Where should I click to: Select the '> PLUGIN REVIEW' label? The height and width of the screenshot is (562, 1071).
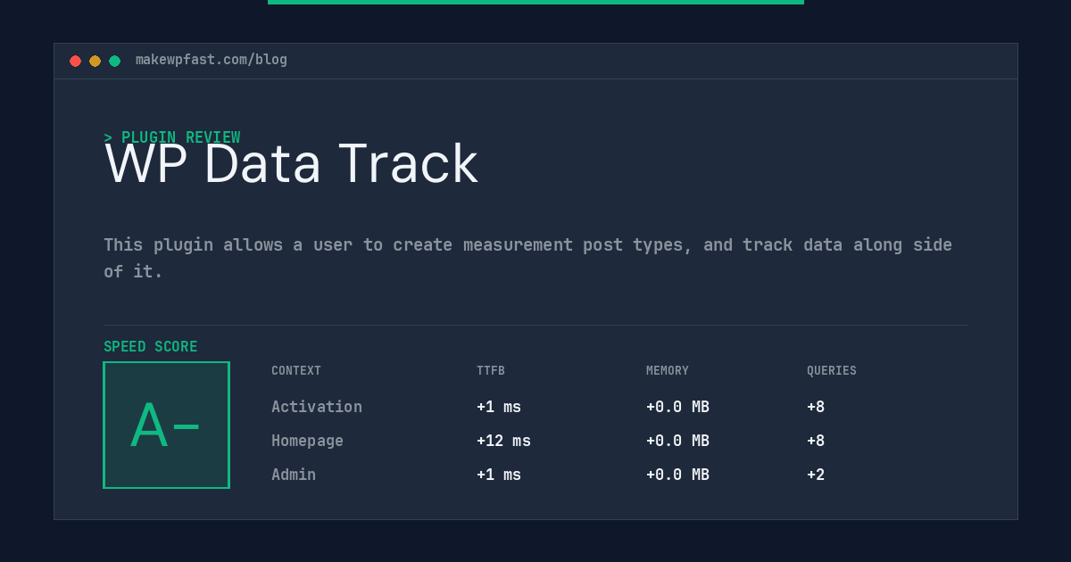point(172,137)
